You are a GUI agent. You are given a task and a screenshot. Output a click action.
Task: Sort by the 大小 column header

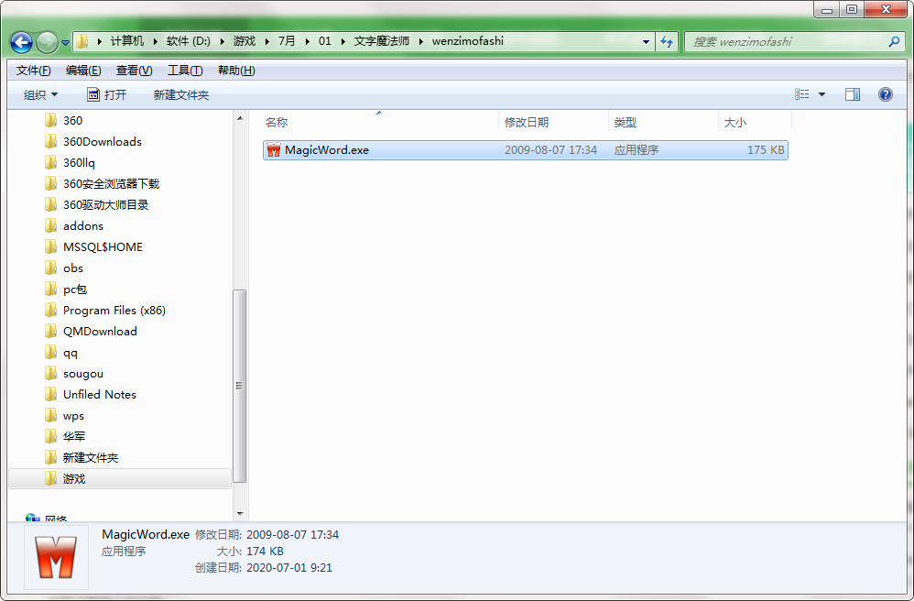click(x=755, y=123)
